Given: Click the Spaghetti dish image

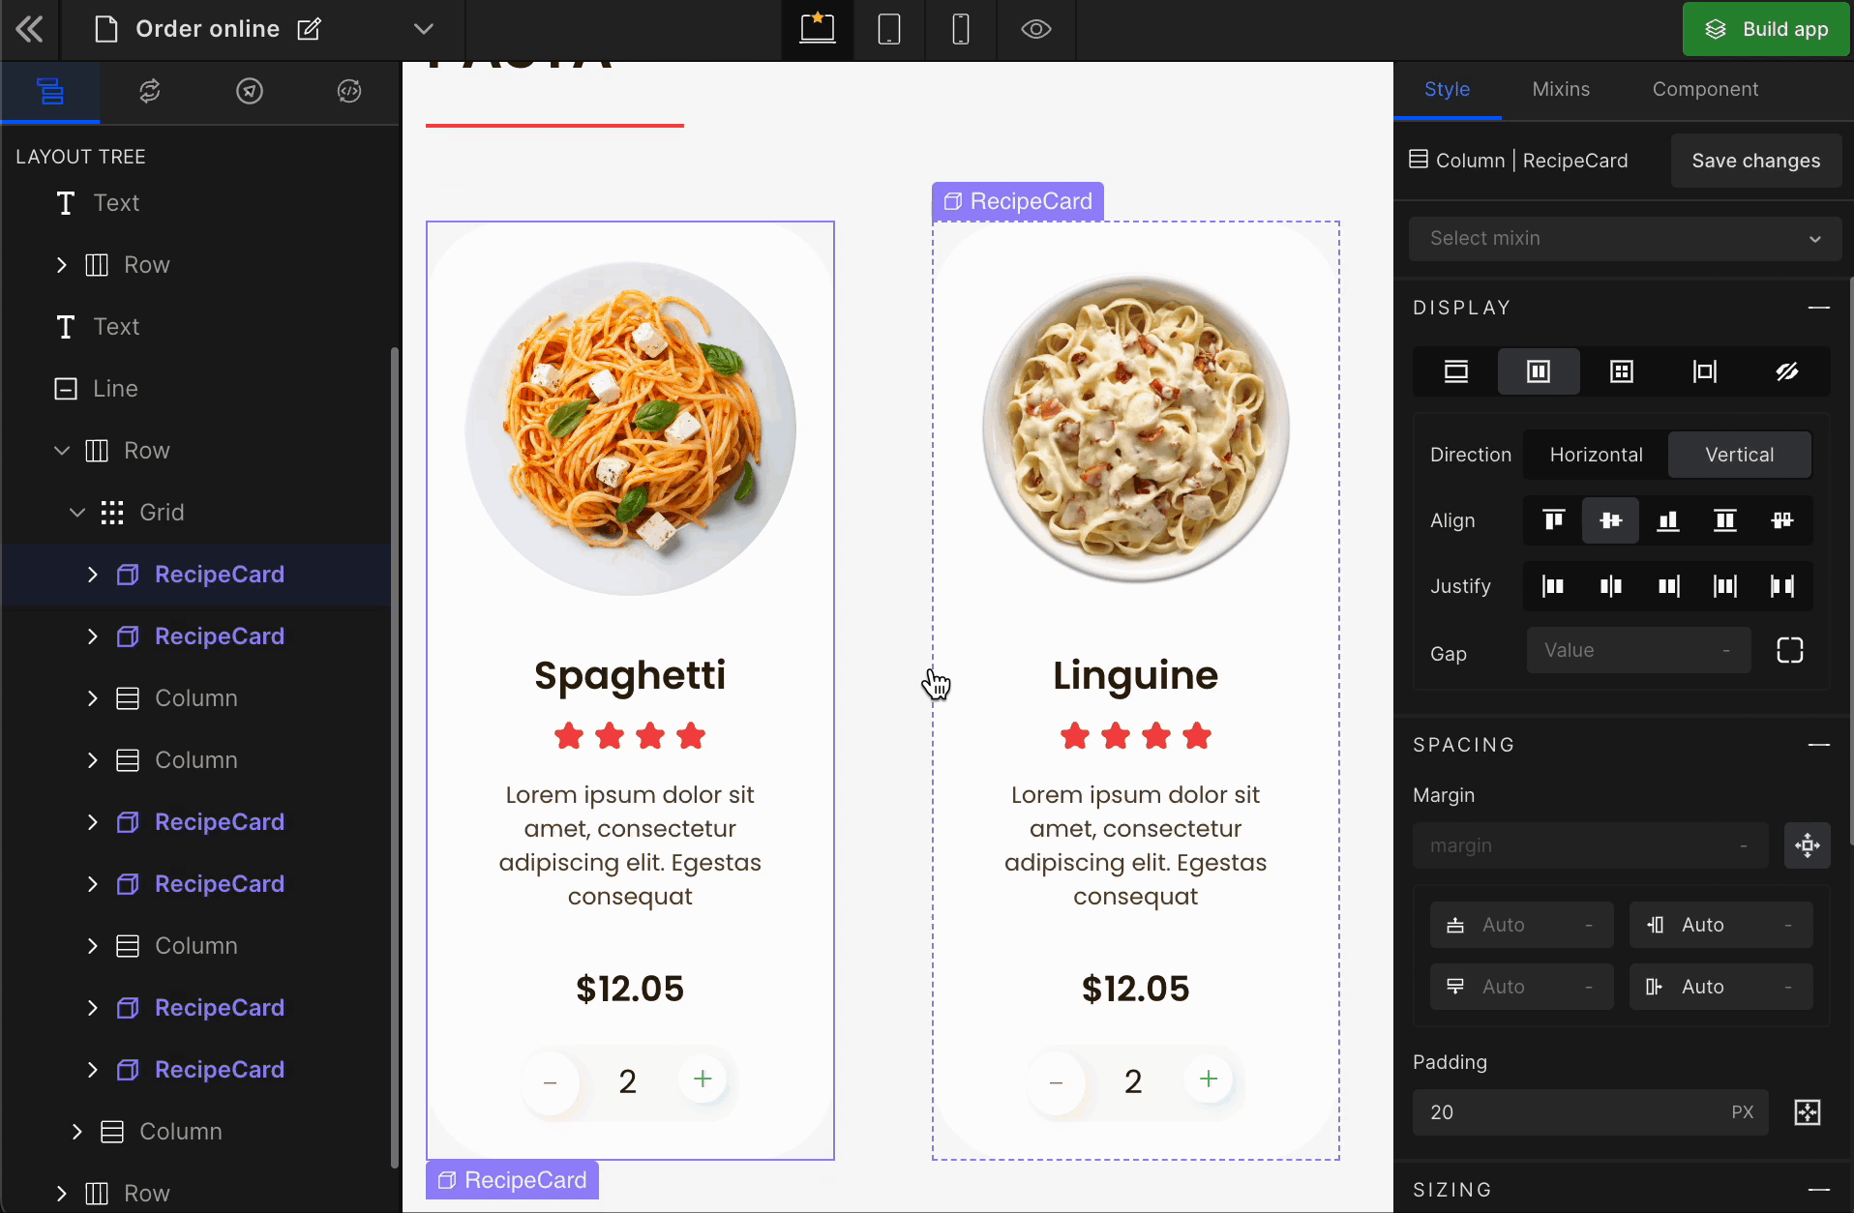Looking at the screenshot, I should pyautogui.click(x=631, y=429).
